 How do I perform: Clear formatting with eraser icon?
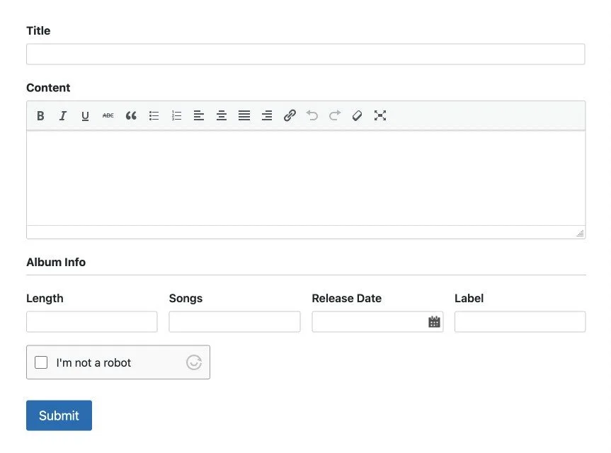357,115
